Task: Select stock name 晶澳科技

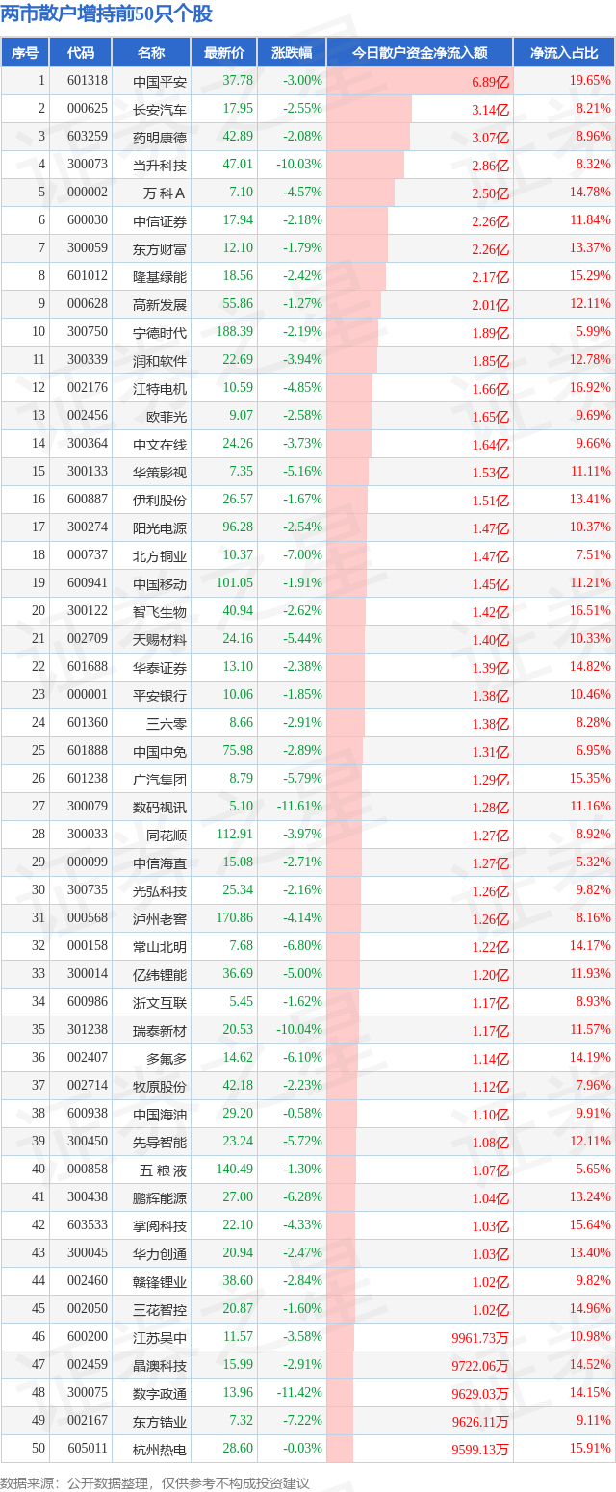Action: click(x=160, y=1366)
